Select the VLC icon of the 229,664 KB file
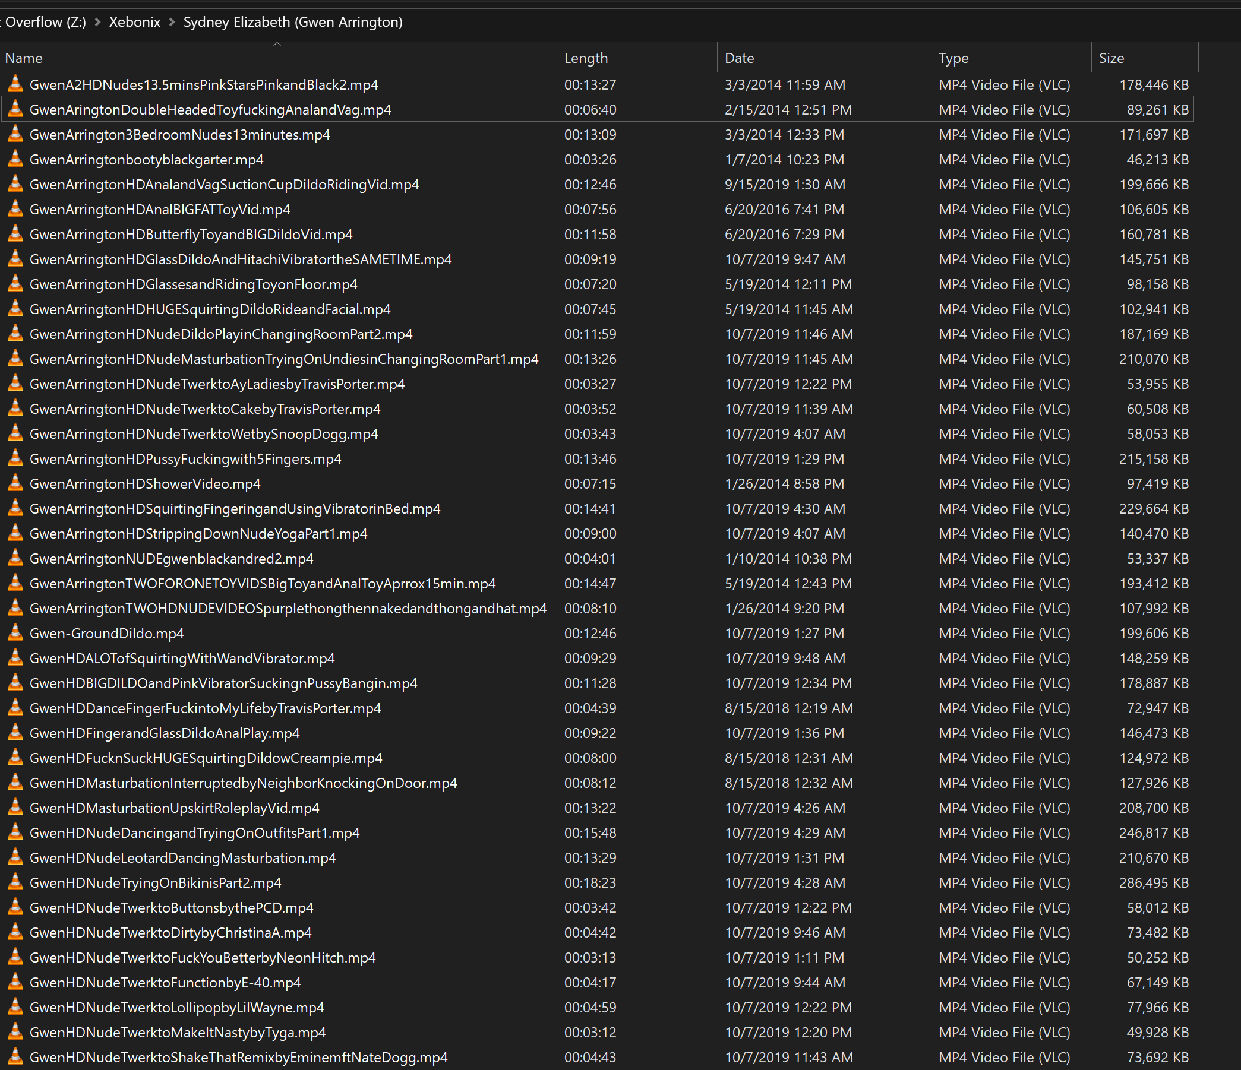 15,509
